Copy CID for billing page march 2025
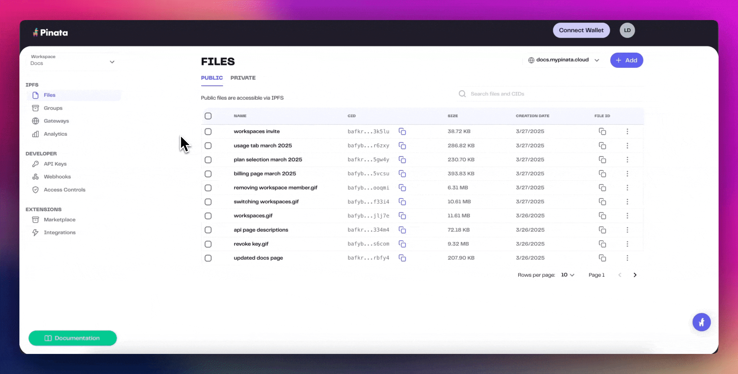Screen dimensions: 738x374 point(402,174)
